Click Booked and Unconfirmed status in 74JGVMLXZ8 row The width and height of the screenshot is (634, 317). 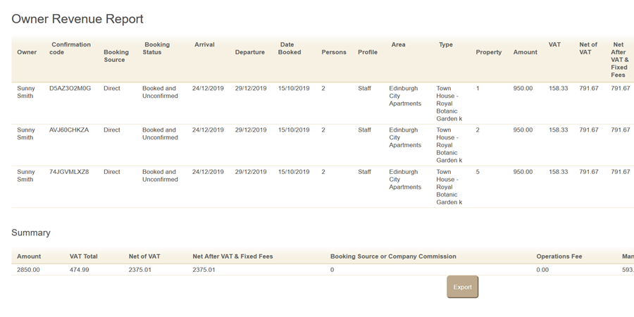click(x=160, y=175)
